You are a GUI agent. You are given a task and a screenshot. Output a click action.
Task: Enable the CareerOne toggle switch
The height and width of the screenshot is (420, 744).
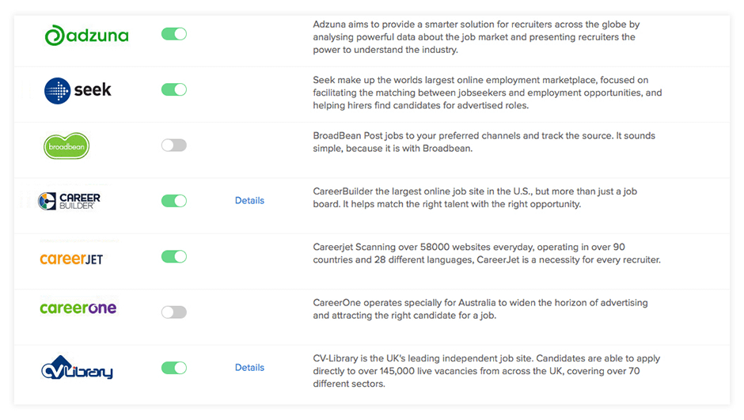tap(174, 312)
